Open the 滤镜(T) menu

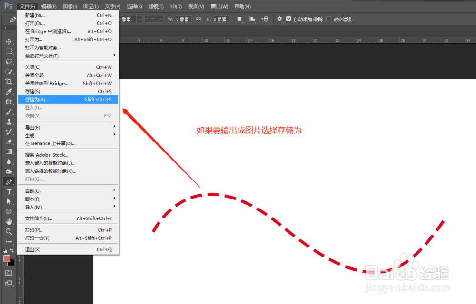click(x=156, y=6)
